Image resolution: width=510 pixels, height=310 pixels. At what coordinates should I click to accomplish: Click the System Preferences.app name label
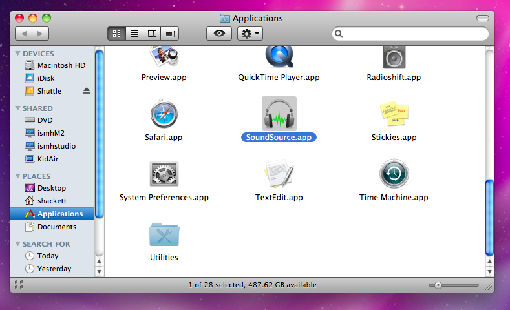164,198
